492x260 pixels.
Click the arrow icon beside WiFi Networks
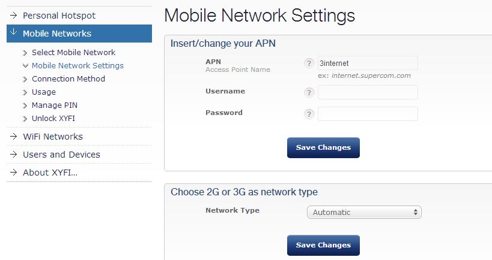coord(13,136)
